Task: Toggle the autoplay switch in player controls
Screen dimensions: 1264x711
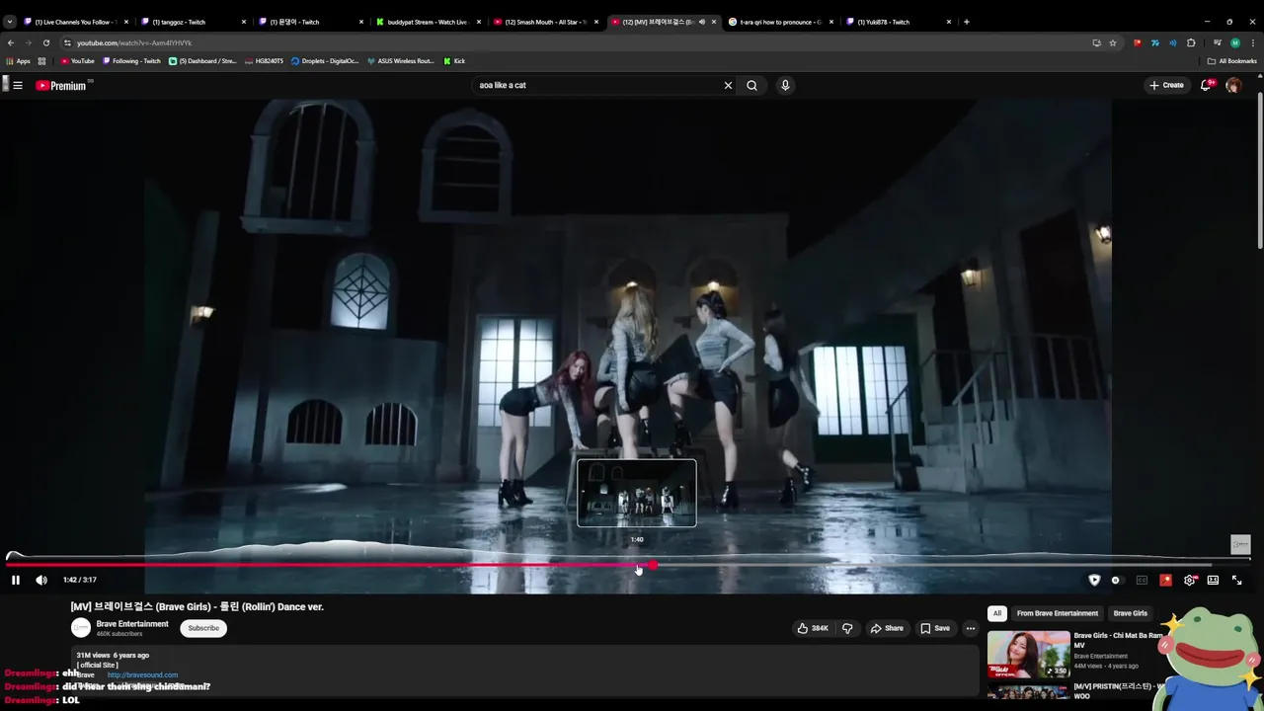Action: click(1116, 580)
